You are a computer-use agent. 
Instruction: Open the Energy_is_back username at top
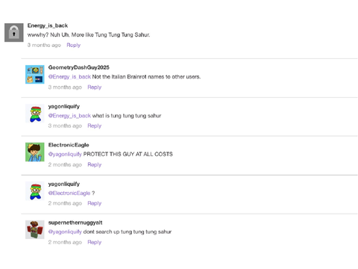[48, 25]
